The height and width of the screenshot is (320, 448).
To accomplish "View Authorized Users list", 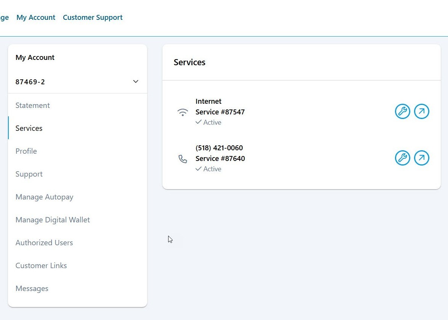I will tap(44, 243).
